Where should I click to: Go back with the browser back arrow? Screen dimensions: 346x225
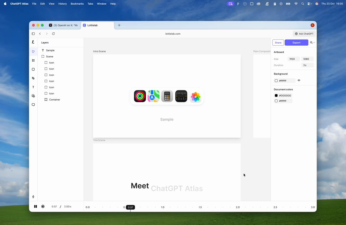(40, 34)
